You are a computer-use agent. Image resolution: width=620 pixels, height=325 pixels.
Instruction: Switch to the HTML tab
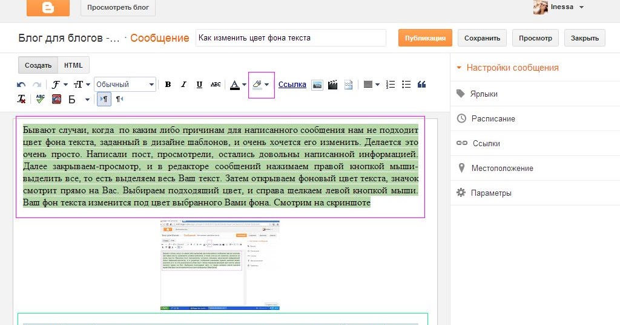(x=73, y=65)
